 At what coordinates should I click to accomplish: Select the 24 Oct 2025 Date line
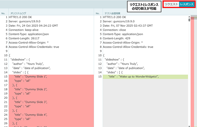coord(33,26)
